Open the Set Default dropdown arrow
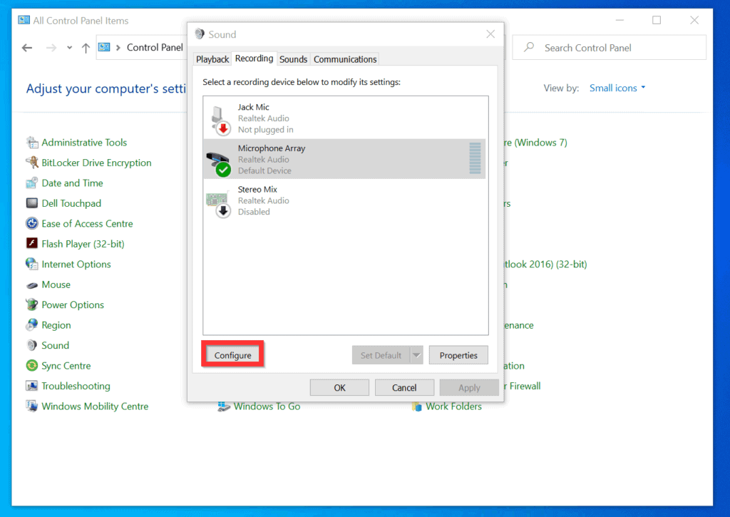 pyautogui.click(x=416, y=354)
